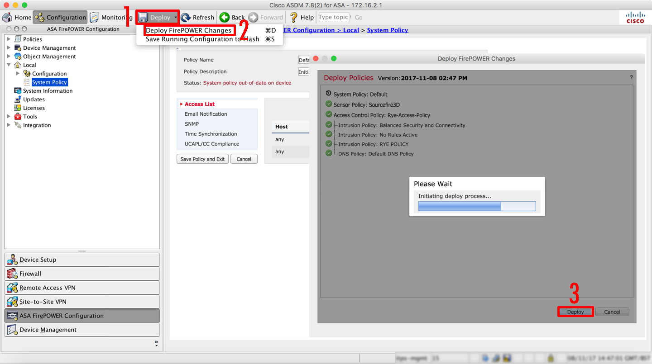This screenshot has height=364, width=652.
Task: Click the System Information tree icon
Action: (x=18, y=91)
